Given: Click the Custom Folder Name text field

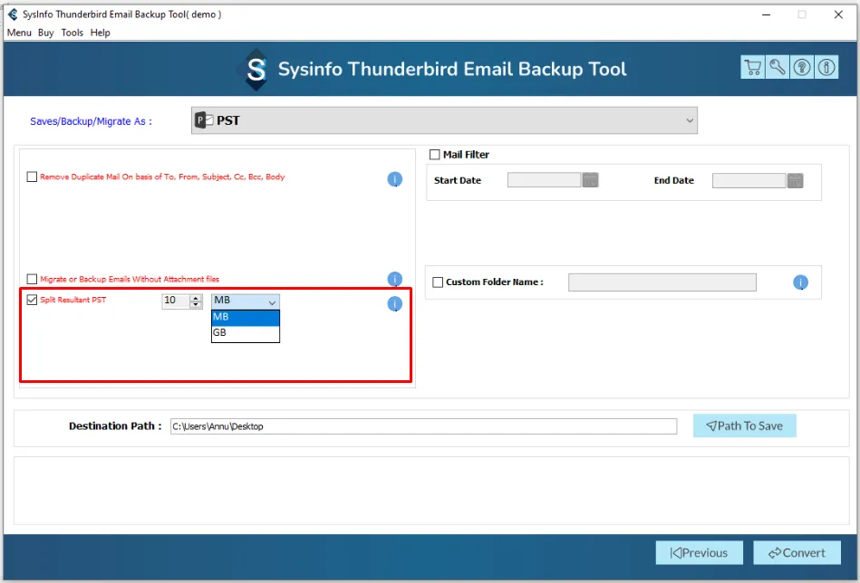Looking at the screenshot, I should click(662, 282).
